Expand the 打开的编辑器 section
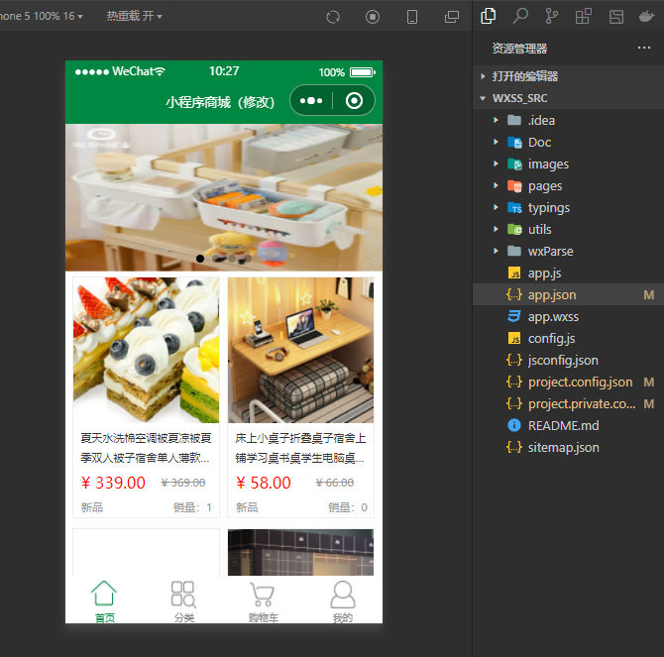The image size is (664, 657). click(x=568, y=76)
